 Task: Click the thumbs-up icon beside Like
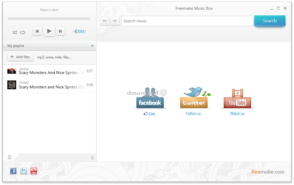(x=146, y=113)
